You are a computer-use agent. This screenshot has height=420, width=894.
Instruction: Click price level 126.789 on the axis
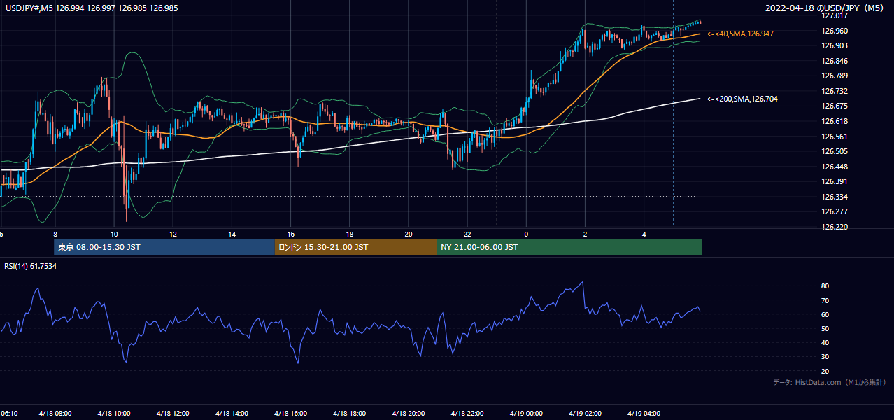pyautogui.click(x=835, y=76)
